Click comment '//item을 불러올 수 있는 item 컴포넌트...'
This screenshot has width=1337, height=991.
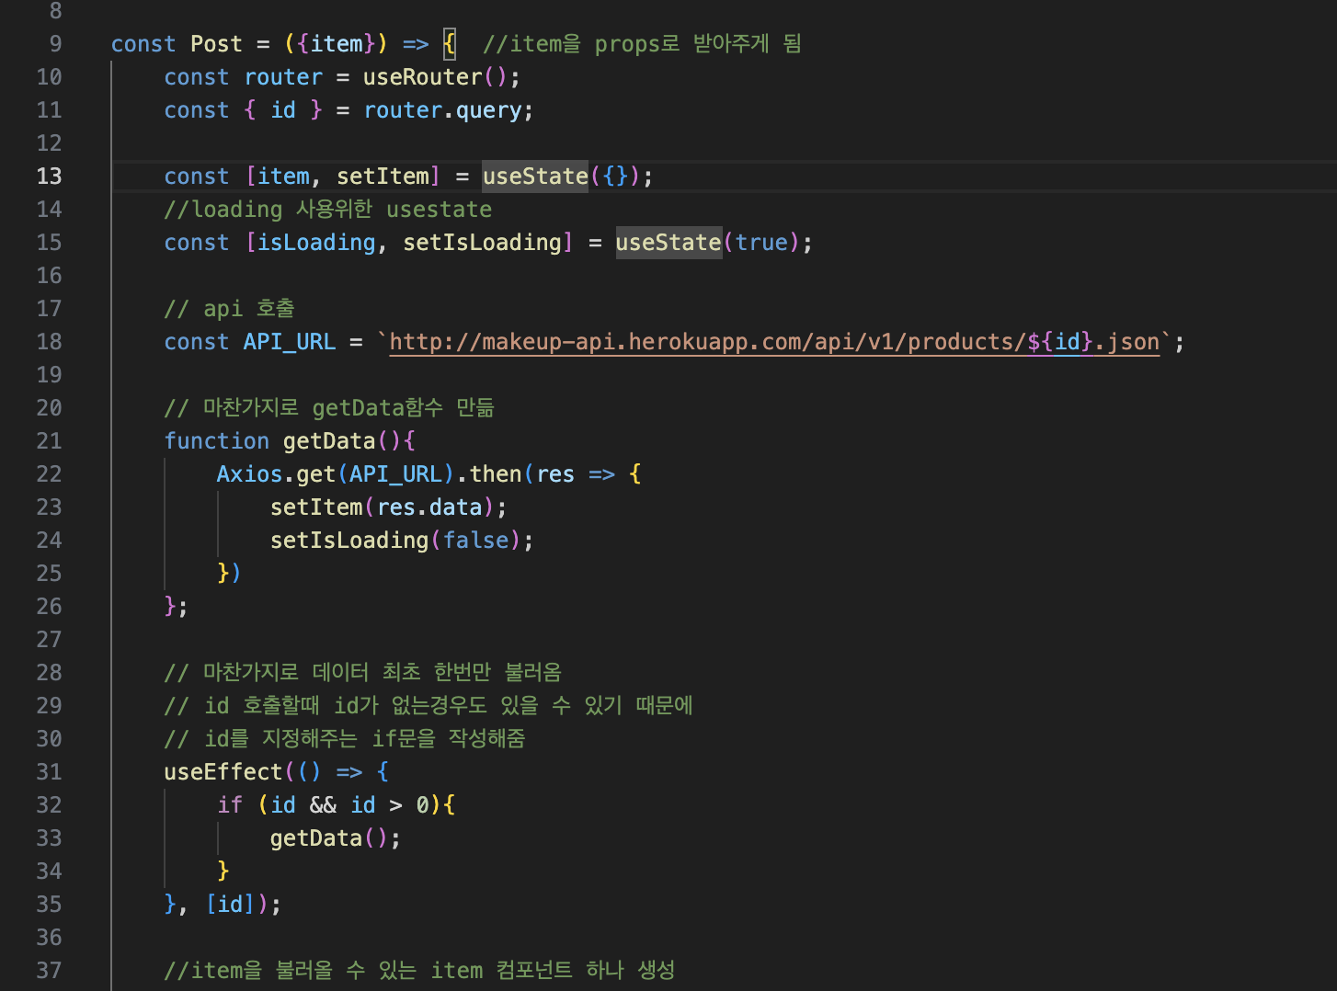tap(419, 971)
